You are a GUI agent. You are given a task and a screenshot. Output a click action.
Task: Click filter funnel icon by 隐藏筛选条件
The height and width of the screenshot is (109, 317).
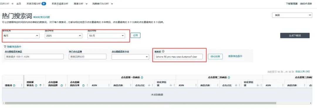tap(5, 47)
